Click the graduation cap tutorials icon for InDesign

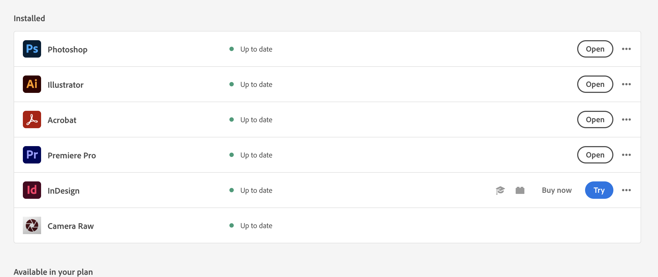(500, 190)
